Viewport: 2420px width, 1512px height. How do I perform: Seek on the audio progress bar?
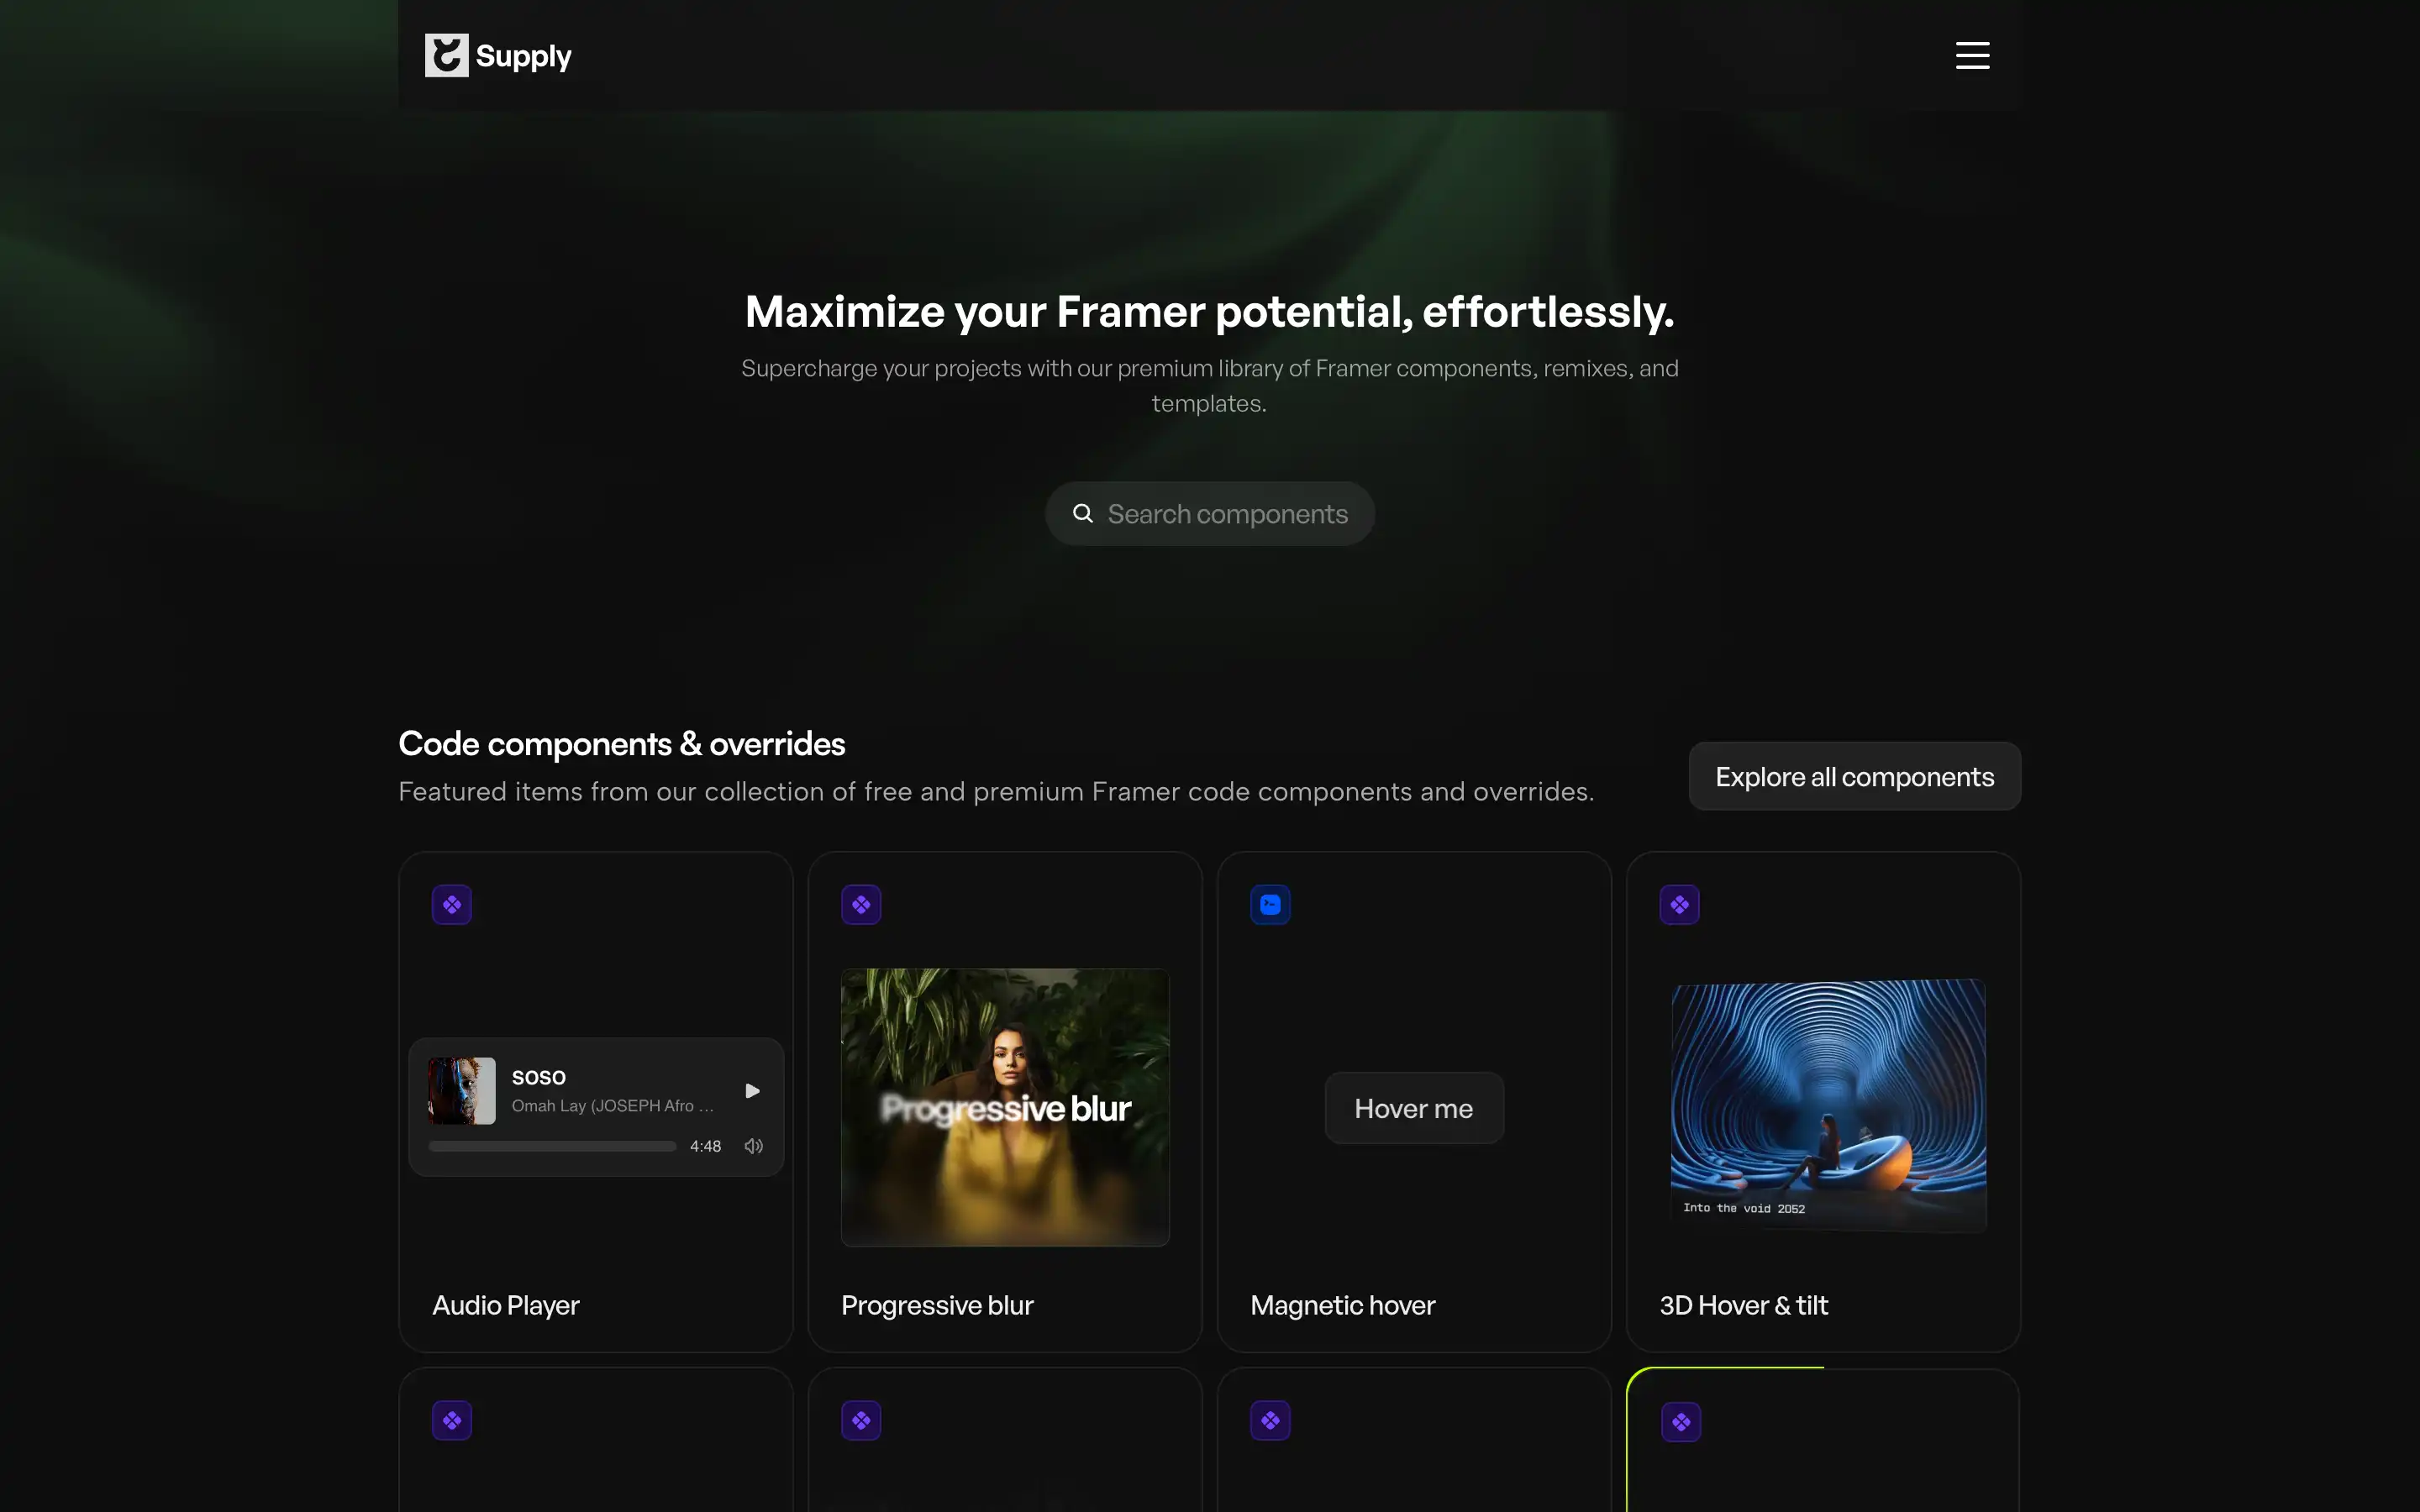(x=552, y=1146)
